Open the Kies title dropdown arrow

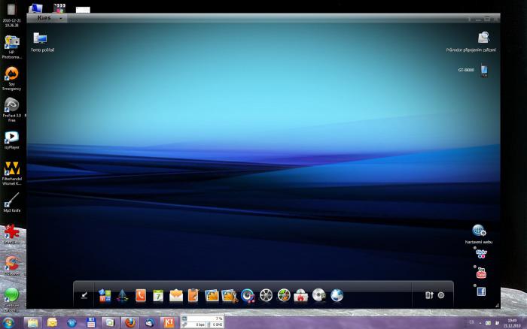[61, 18]
